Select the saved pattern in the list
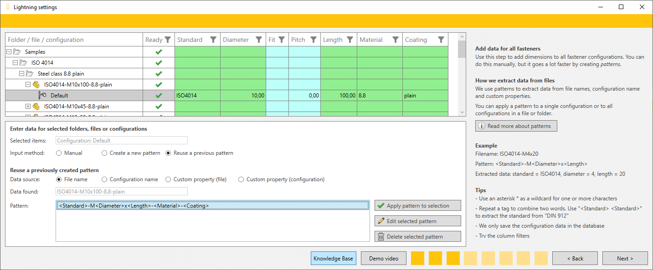 click(x=134, y=206)
